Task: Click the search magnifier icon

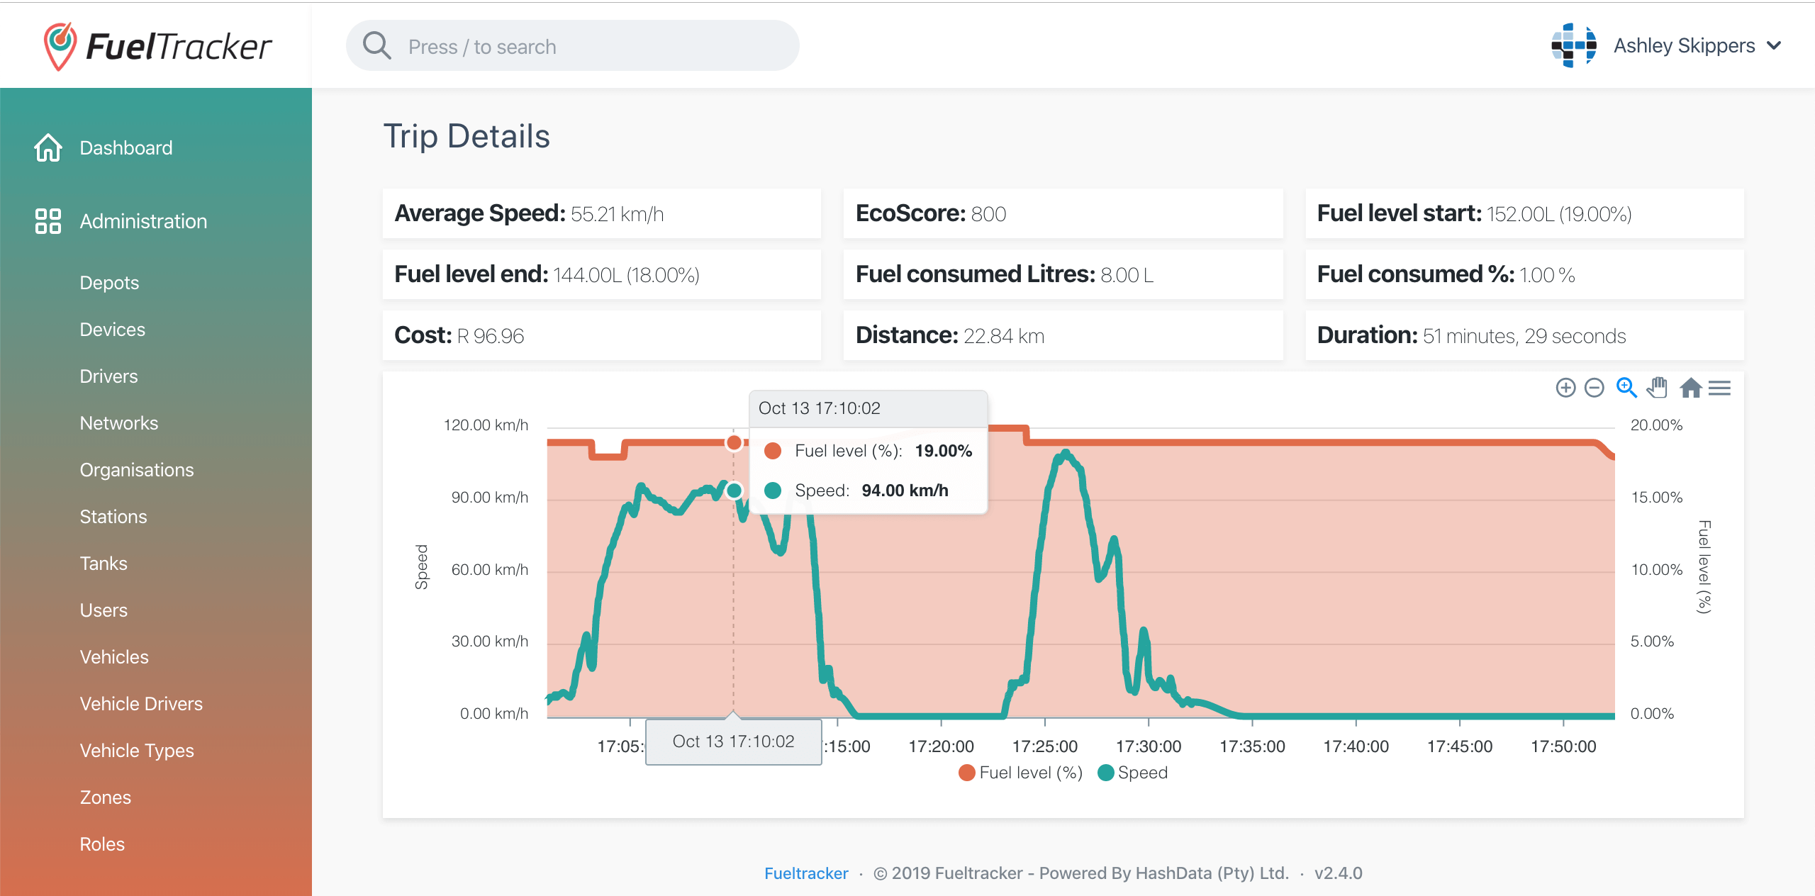Action: 376,46
